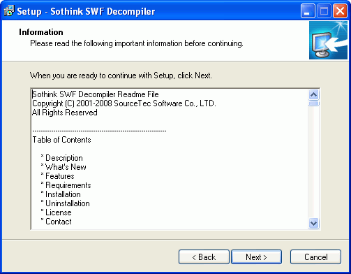Click the setup installer icon in title bar

(x=9, y=11)
